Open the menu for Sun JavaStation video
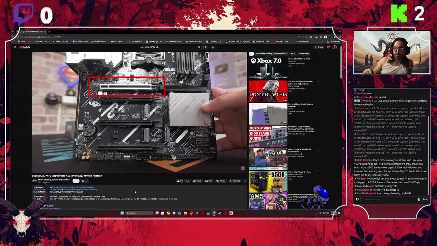The height and width of the screenshot is (246, 437). pos(318,105)
